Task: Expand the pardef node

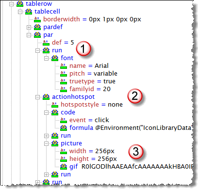Action: pyautogui.click(x=29, y=27)
